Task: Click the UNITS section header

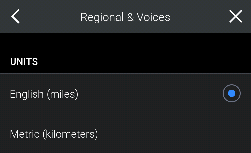Action: click(x=24, y=62)
